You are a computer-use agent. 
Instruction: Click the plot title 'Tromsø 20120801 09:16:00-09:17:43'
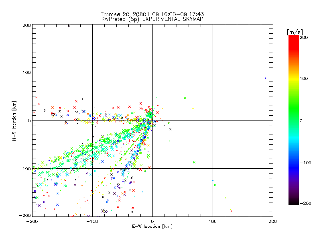(x=152, y=14)
